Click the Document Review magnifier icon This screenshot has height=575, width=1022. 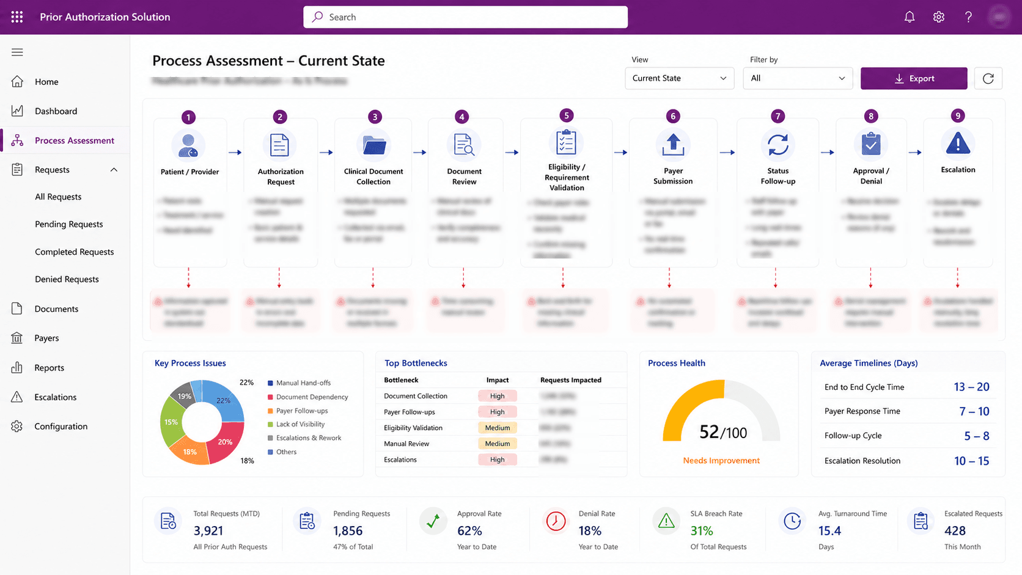click(464, 145)
